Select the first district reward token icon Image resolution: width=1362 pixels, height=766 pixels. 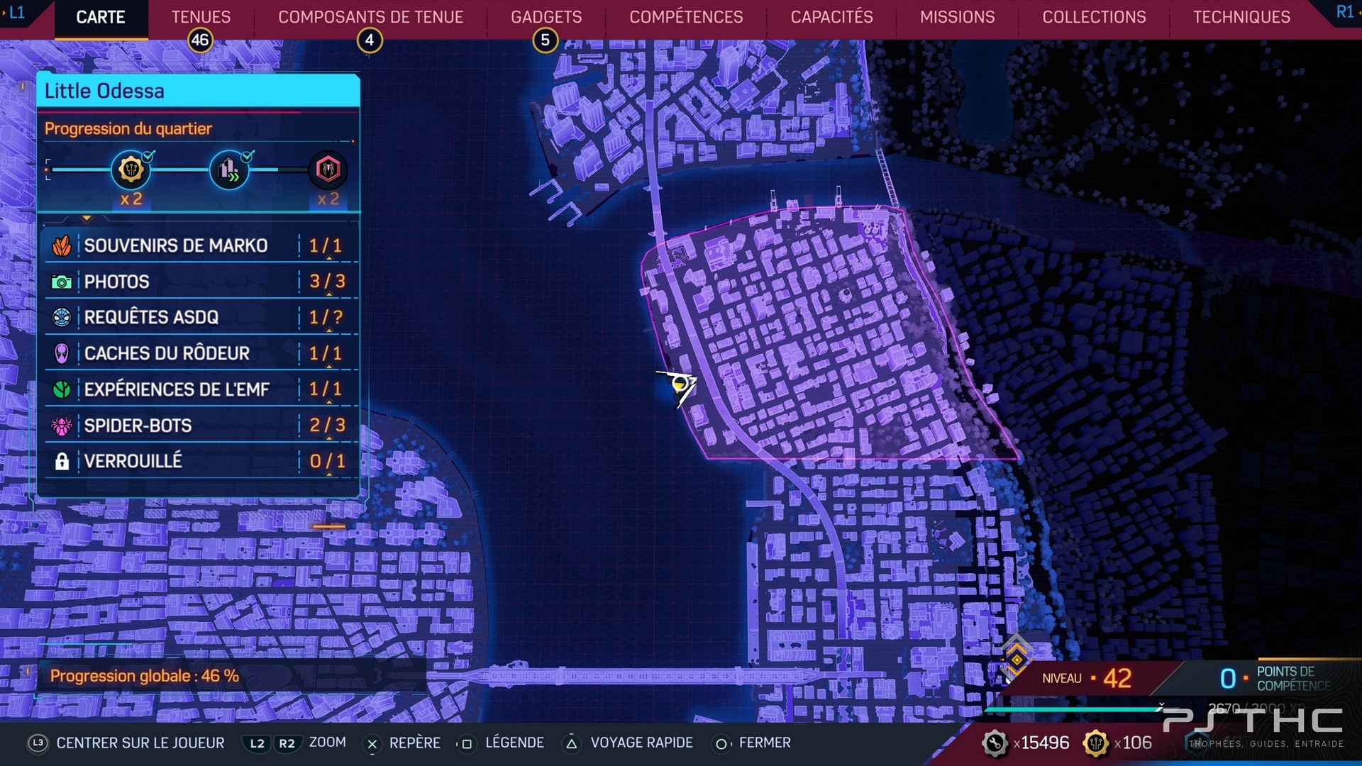click(x=131, y=170)
